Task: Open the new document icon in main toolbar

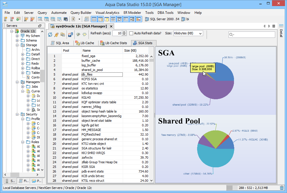Action: click(x=73, y=19)
